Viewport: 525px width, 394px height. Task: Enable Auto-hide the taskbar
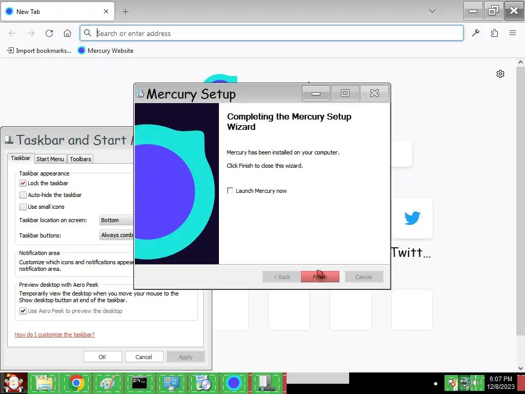point(23,195)
